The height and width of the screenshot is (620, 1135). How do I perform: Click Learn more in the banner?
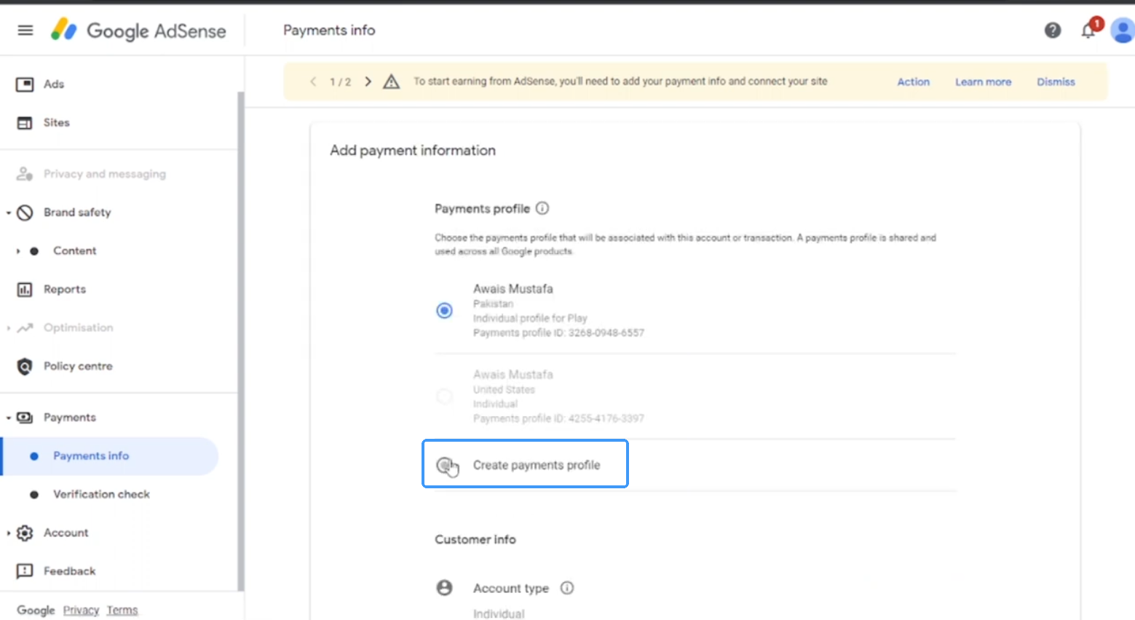[x=983, y=82]
